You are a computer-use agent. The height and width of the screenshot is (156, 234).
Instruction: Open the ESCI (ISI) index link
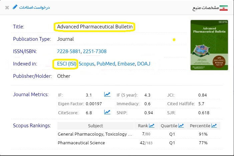point(65,63)
